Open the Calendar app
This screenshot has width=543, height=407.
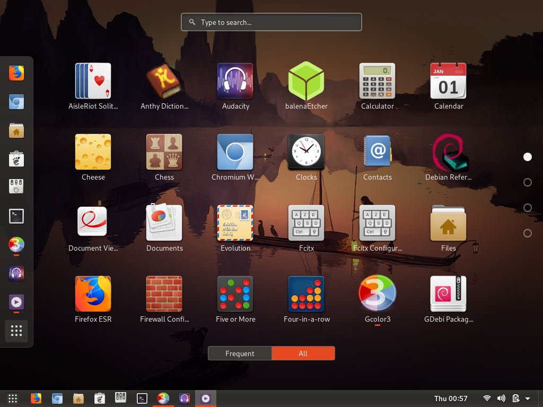(449, 86)
